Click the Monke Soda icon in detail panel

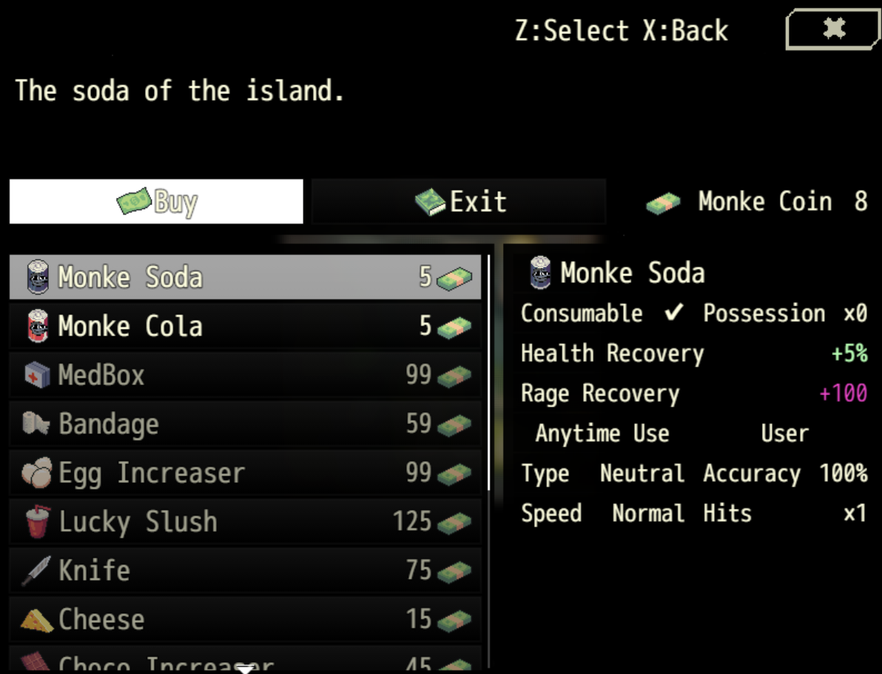click(x=541, y=273)
